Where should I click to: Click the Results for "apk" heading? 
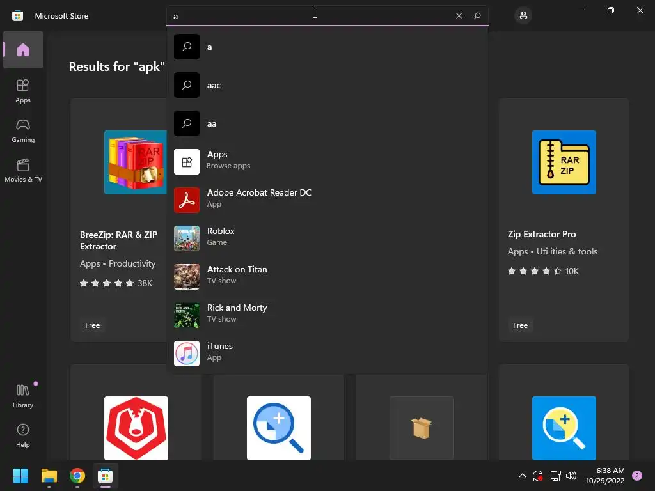click(116, 66)
